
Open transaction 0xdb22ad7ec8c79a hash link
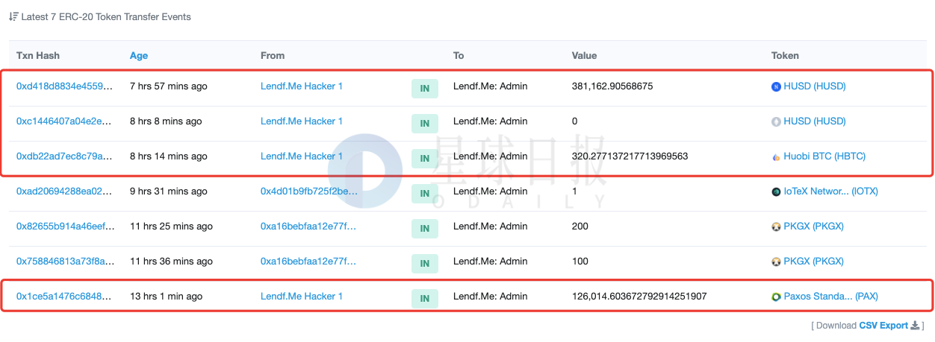click(x=65, y=156)
